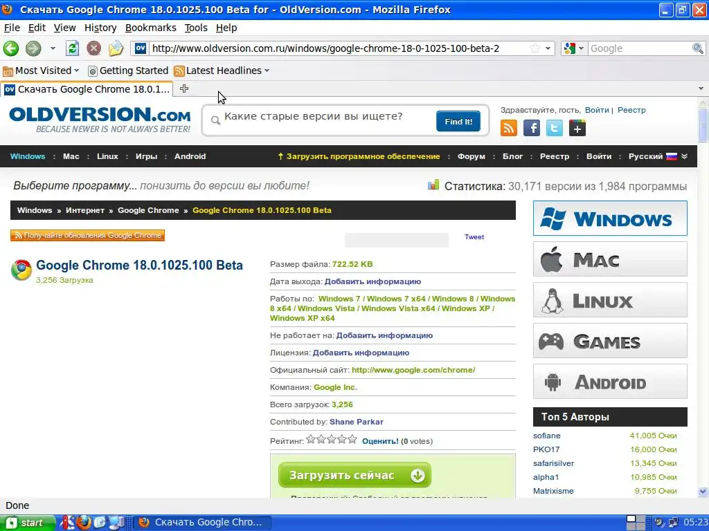The height and width of the screenshot is (531, 709).
Task: Open the RSS feed icon in the site header
Action: (509, 128)
